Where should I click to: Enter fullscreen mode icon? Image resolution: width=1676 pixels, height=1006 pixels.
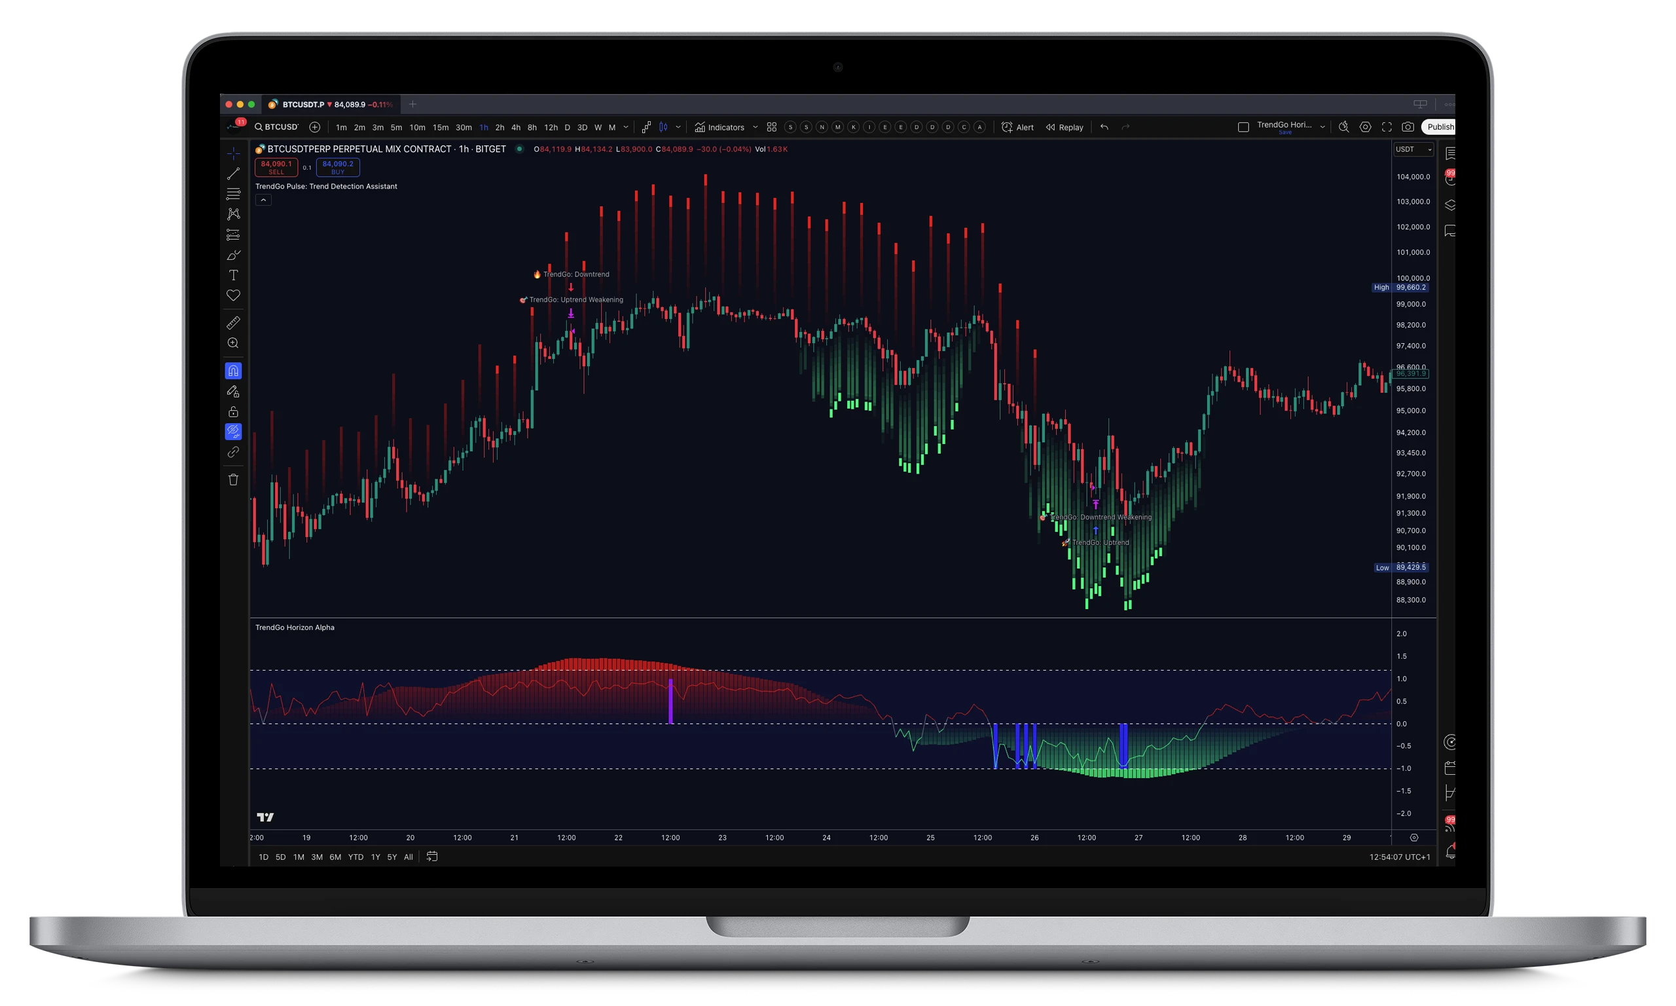pos(1387,127)
